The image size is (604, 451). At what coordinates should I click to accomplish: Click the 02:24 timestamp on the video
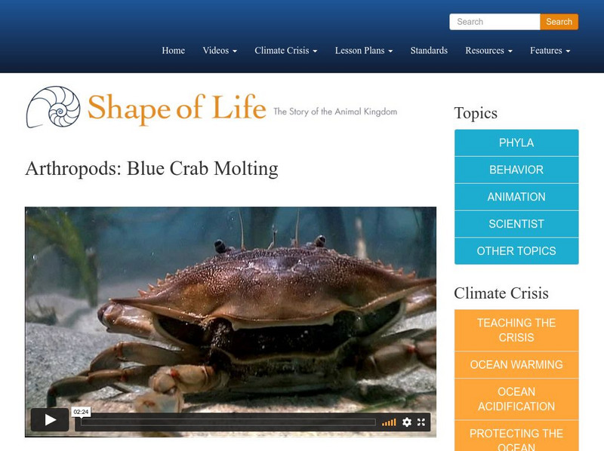pos(82,411)
